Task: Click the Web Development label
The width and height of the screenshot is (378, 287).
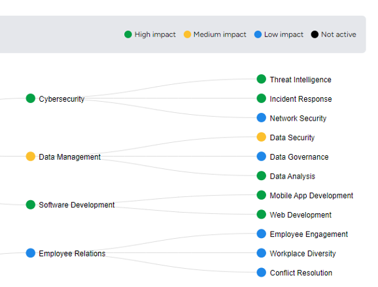Action: click(301, 215)
